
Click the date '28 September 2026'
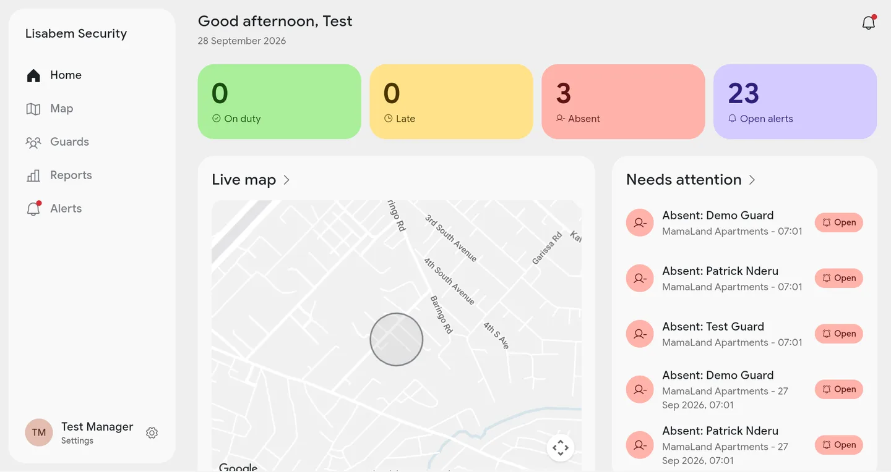242,41
